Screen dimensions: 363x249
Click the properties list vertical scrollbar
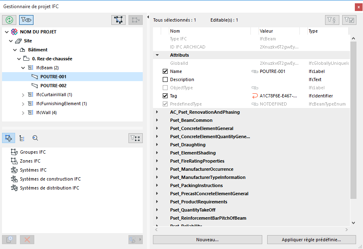tap(353, 122)
